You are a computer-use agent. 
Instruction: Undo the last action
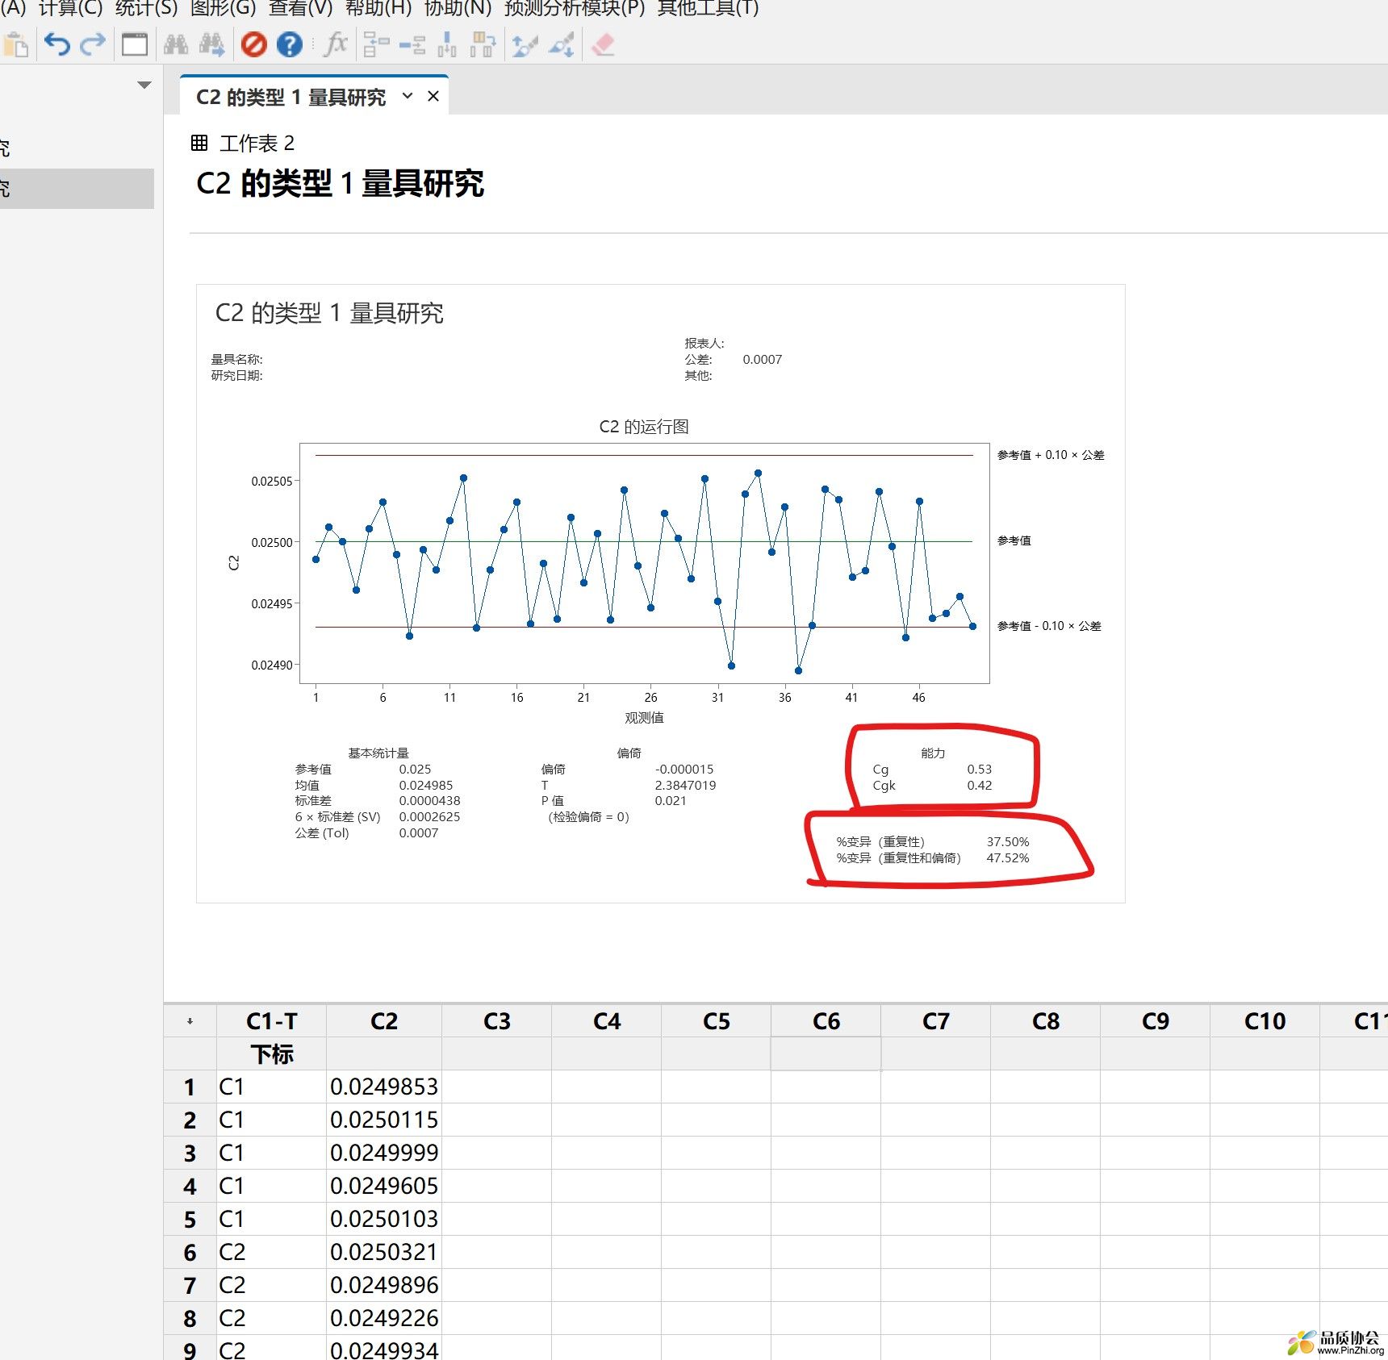tap(56, 44)
